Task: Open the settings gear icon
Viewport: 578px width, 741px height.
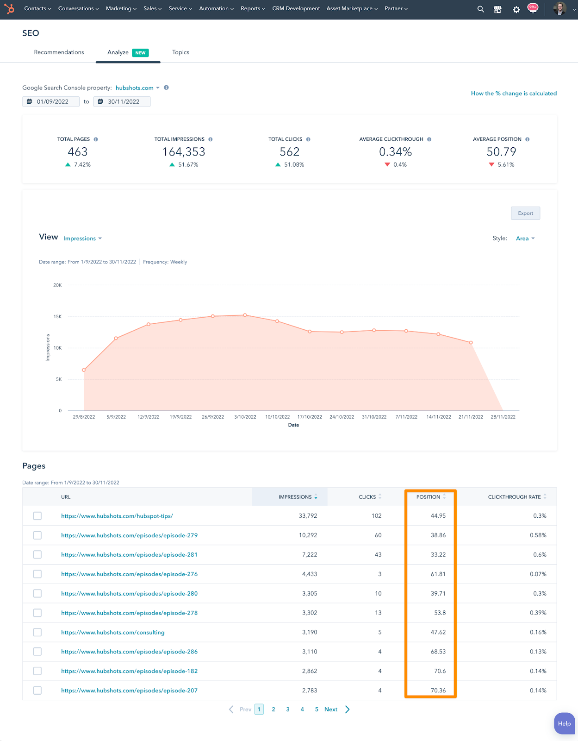Action: click(x=516, y=9)
